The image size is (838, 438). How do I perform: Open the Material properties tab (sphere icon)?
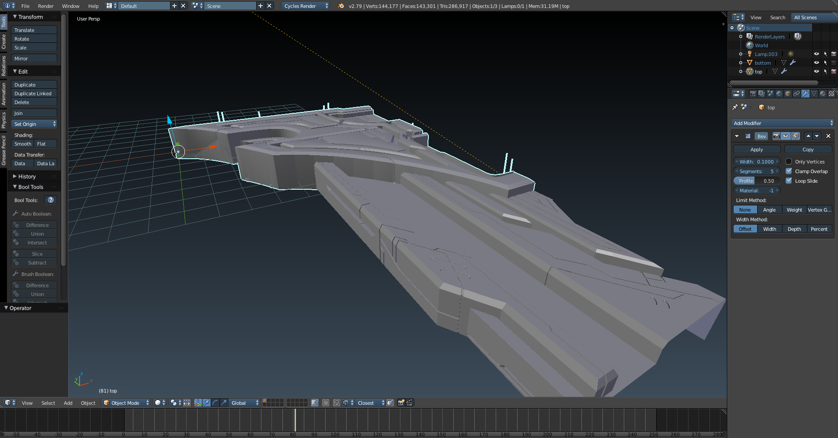point(823,94)
